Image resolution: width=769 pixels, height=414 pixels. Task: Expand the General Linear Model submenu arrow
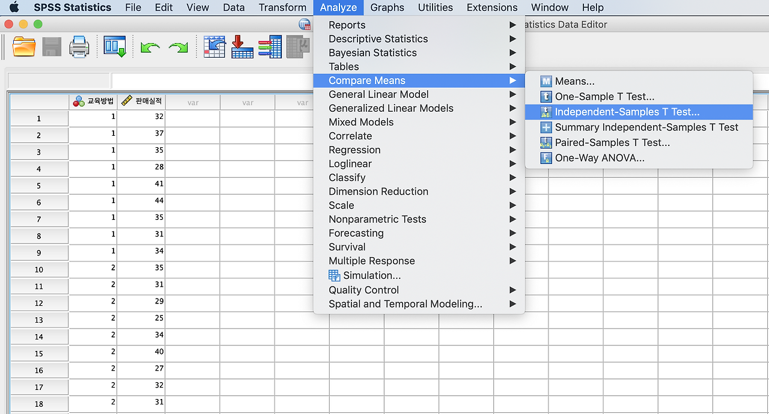(512, 94)
